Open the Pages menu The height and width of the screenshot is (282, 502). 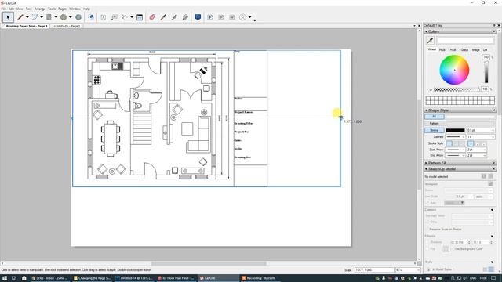pyautogui.click(x=62, y=9)
